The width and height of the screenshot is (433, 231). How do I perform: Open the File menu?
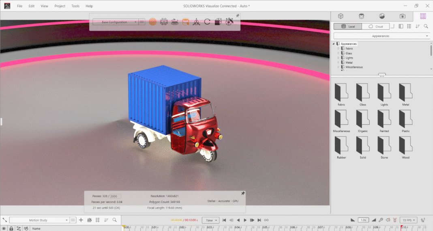19,6
